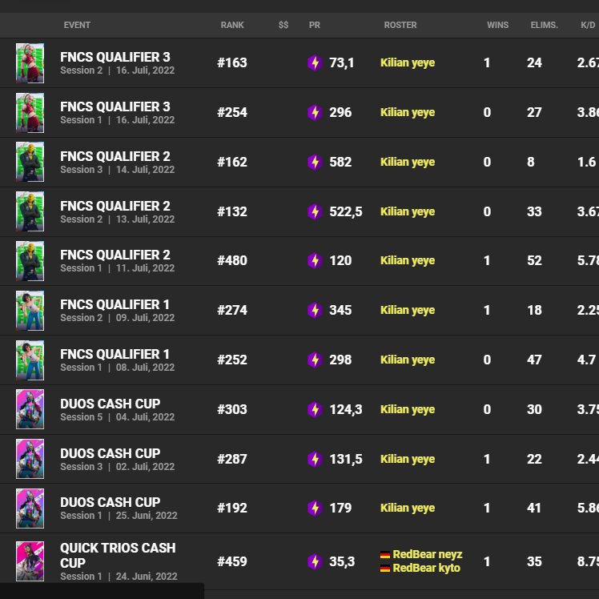The width and height of the screenshot is (599, 599).
Task: Open FNCS QUALIFIER 2 from 14. Juli
Action: [x=115, y=157]
